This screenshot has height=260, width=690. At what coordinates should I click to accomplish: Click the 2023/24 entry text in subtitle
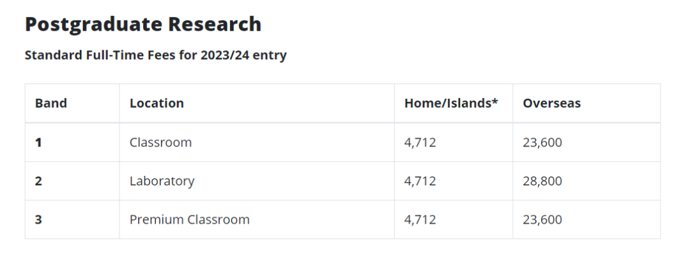(243, 55)
